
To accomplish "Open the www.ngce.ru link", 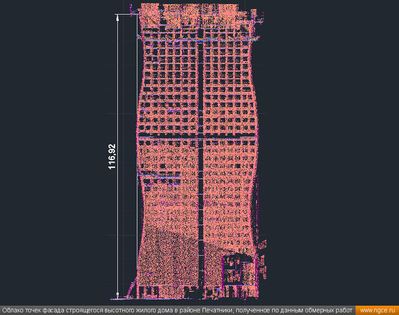I will (377, 311).
